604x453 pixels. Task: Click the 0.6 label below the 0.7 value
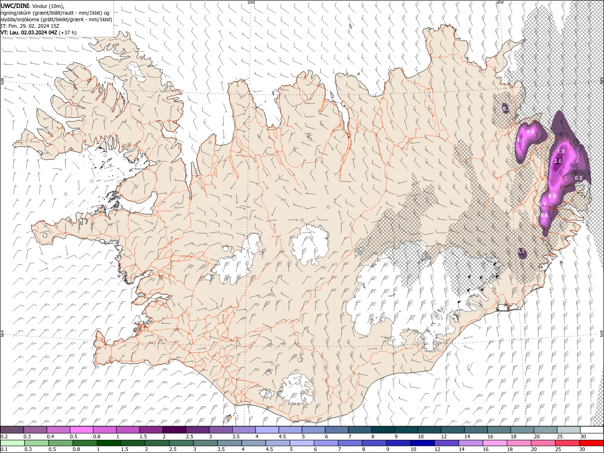click(x=544, y=215)
